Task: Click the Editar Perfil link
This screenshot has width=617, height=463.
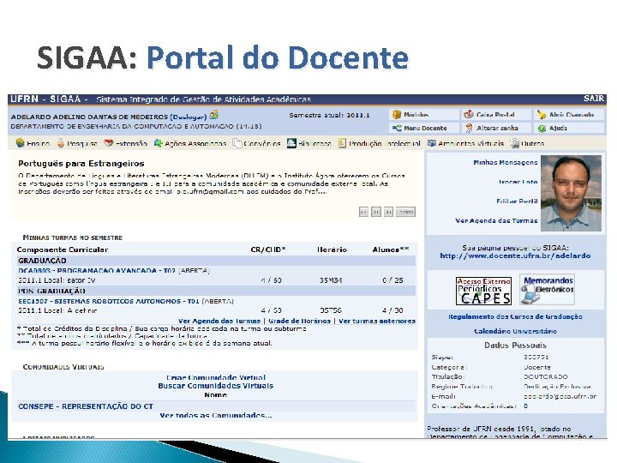Action: point(517,201)
